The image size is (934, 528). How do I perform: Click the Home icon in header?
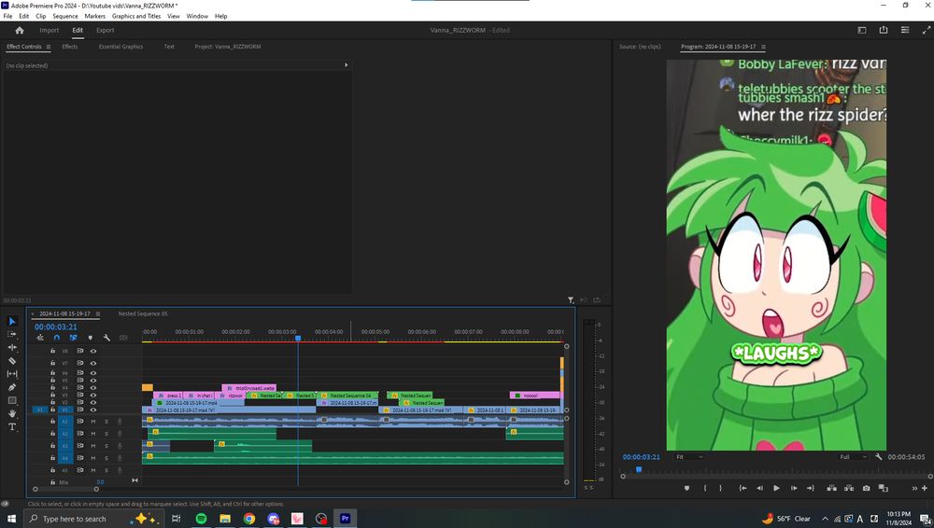19,31
